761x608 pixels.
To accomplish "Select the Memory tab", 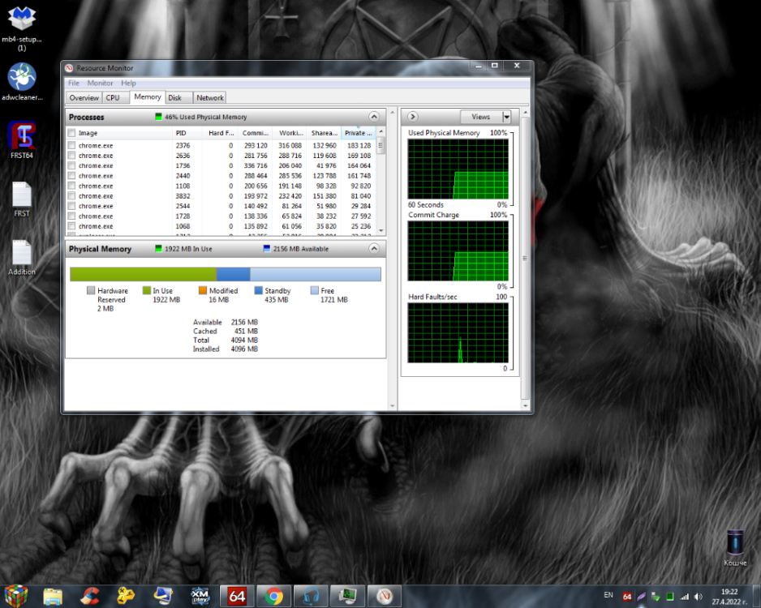I will pos(148,97).
